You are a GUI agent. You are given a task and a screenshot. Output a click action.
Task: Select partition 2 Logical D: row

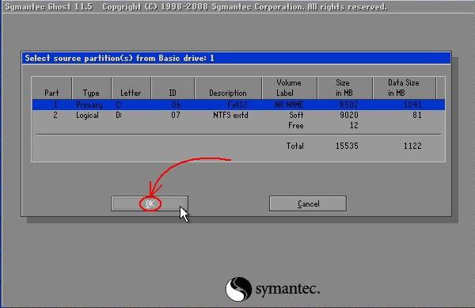point(238,115)
